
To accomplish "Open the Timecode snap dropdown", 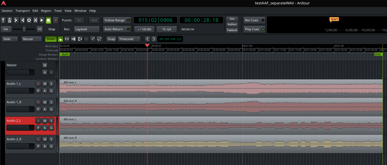I will (129, 39).
